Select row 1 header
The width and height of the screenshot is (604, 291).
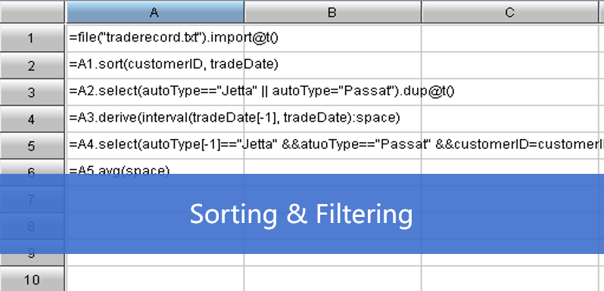[x=32, y=39]
